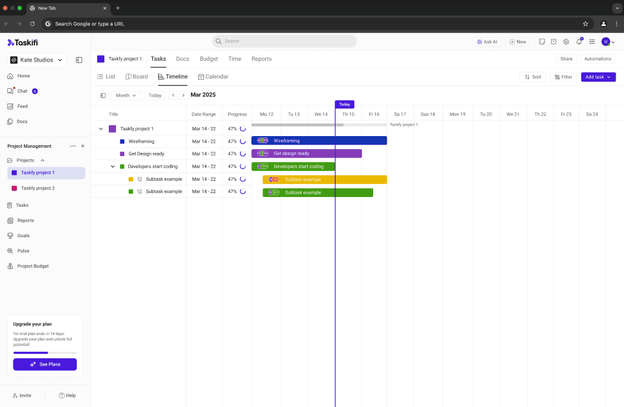This screenshot has width=624, height=407.
Task: Open Home from the sidebar
Action: coord(19,76)
